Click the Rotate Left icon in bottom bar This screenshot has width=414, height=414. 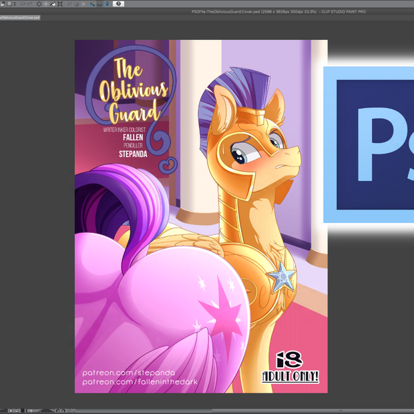[58, 411]
